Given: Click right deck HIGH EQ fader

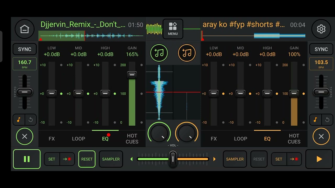Looking at the screenshot, I should (267, 93).
